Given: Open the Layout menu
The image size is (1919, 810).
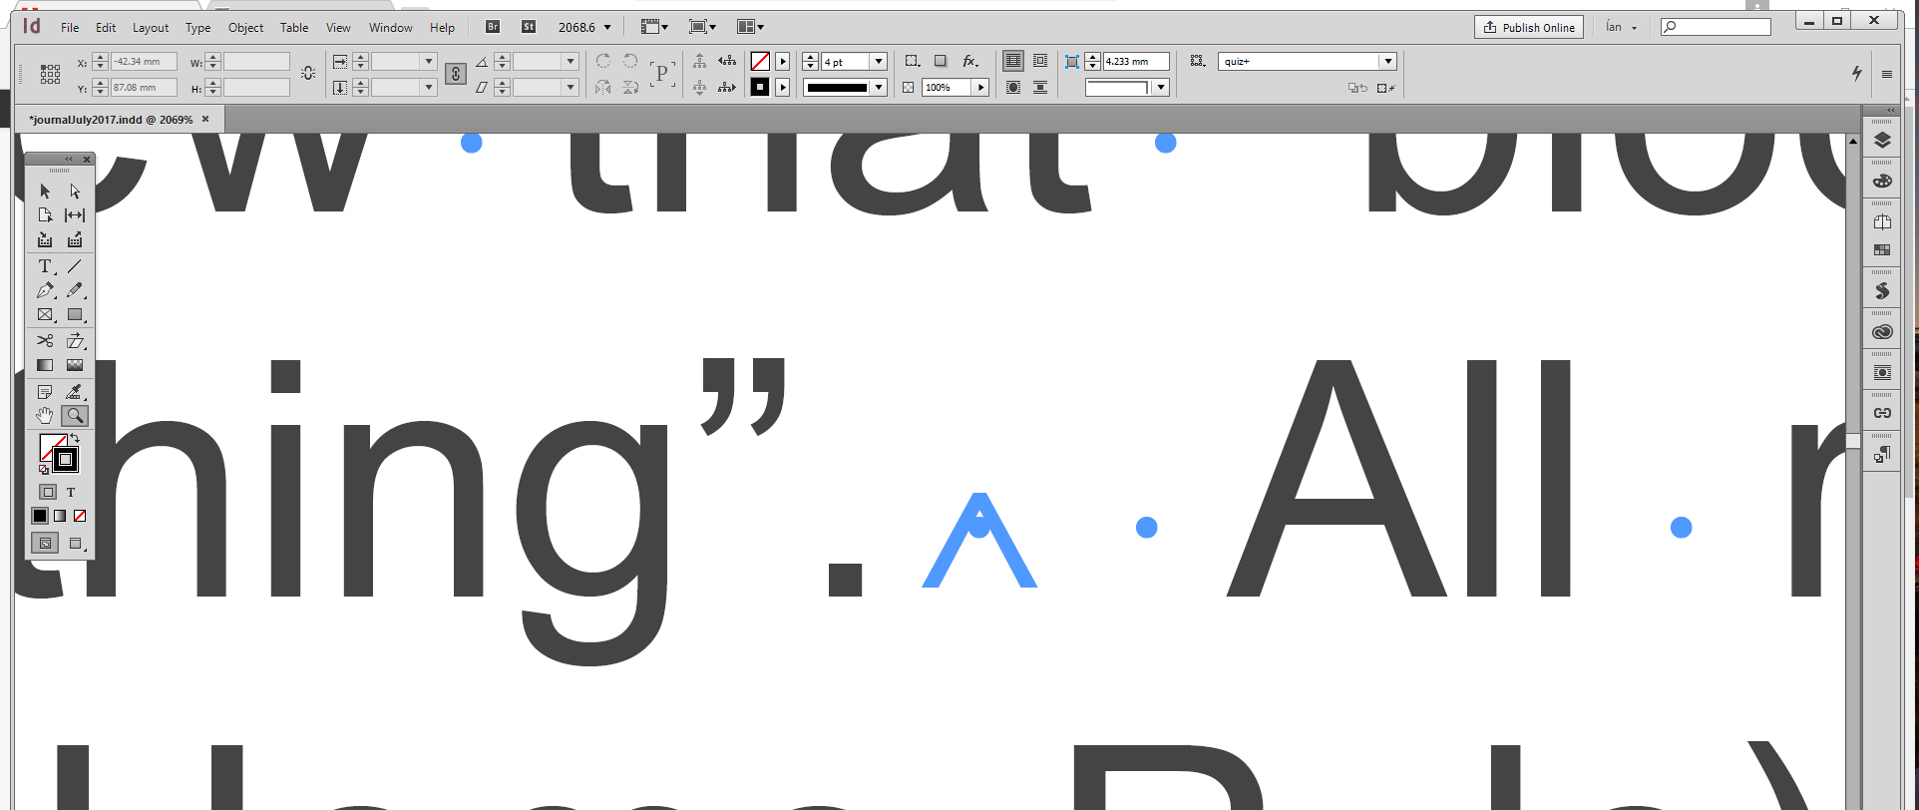Looking at the screenshot, I should point(151,27).
